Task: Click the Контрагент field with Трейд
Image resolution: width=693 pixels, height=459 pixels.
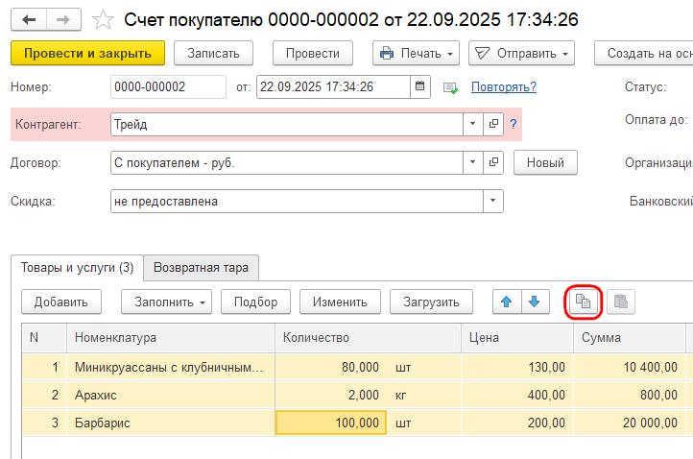Action: [287, 124]
